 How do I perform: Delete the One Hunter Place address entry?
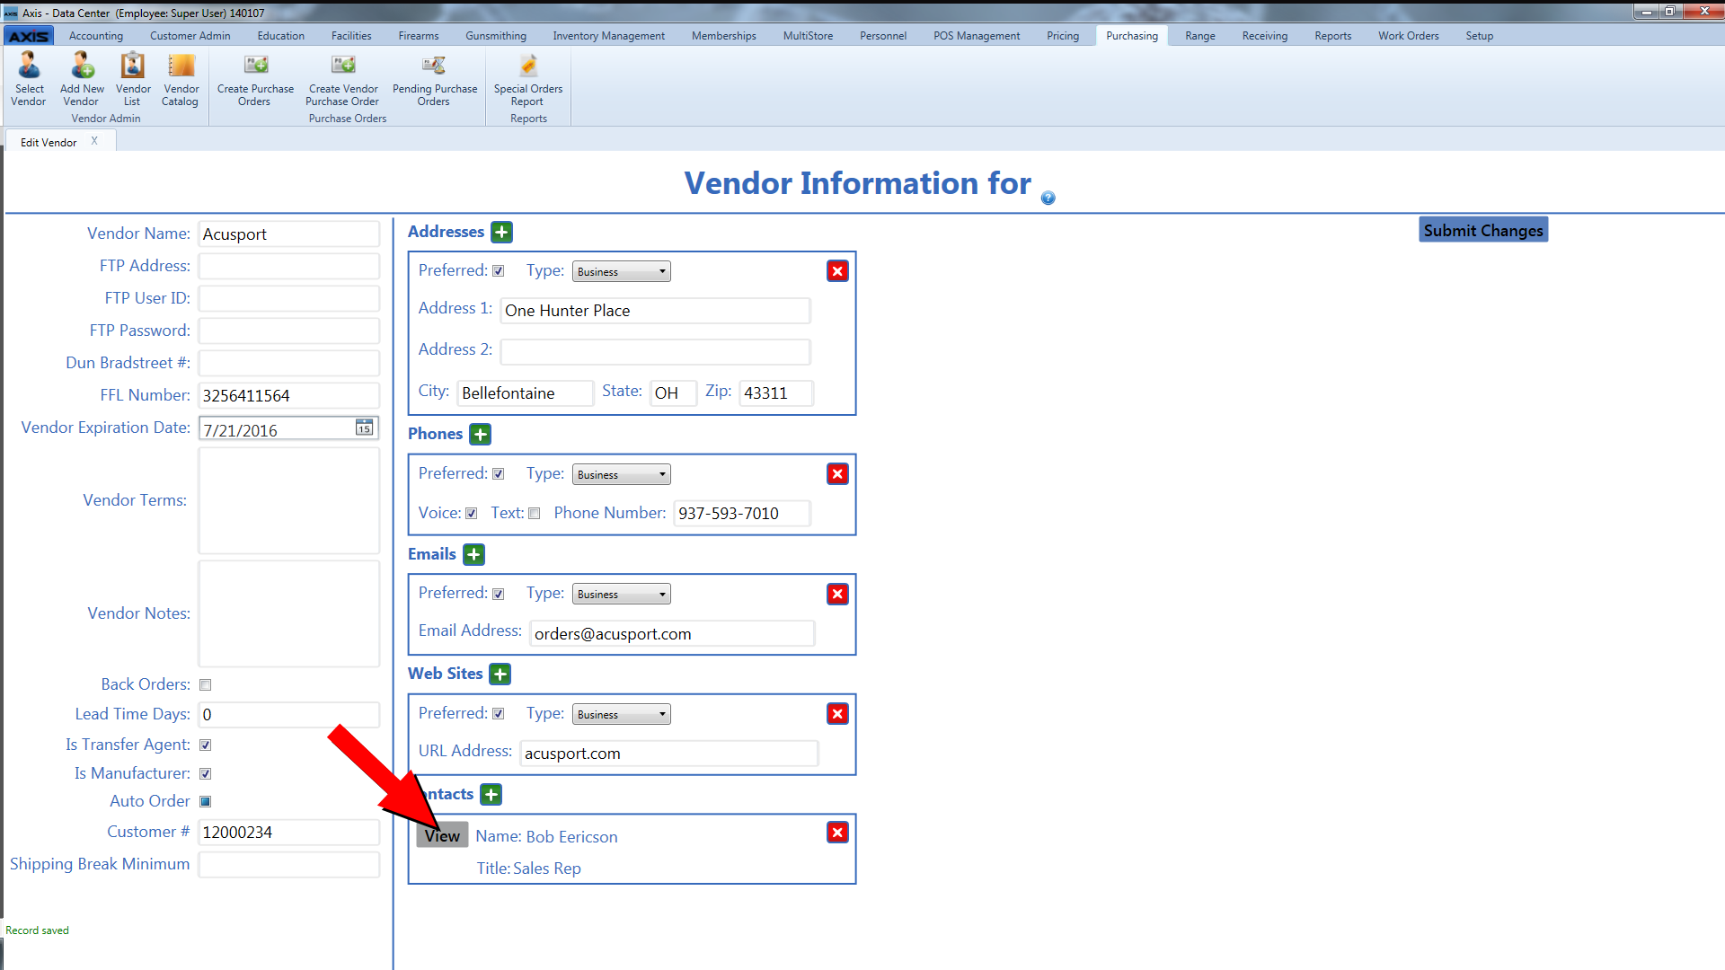(837, 271)
